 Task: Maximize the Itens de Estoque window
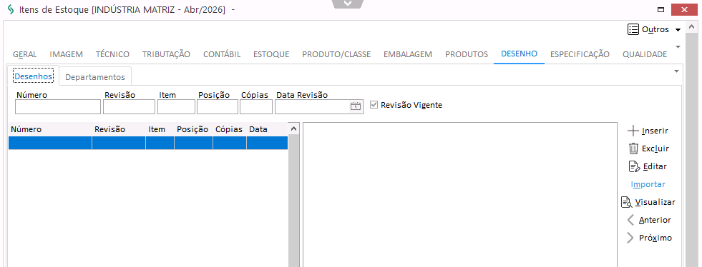click(x=660, y=10)
